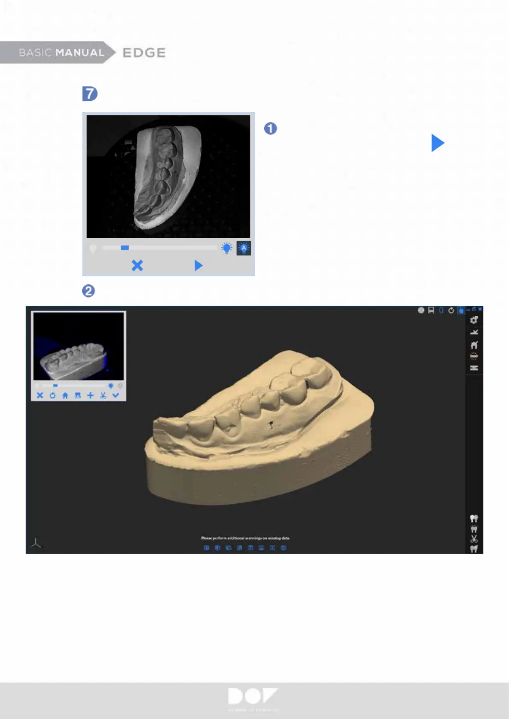Click the top tooth icon in lower sidebar

[x=474, y=518]
